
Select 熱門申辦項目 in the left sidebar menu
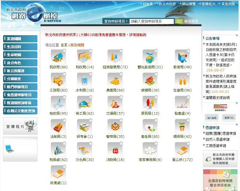20,87
